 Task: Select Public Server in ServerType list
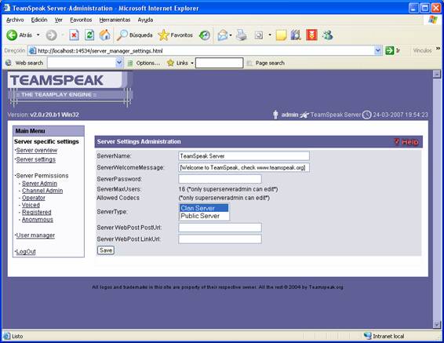pos(204,216)
